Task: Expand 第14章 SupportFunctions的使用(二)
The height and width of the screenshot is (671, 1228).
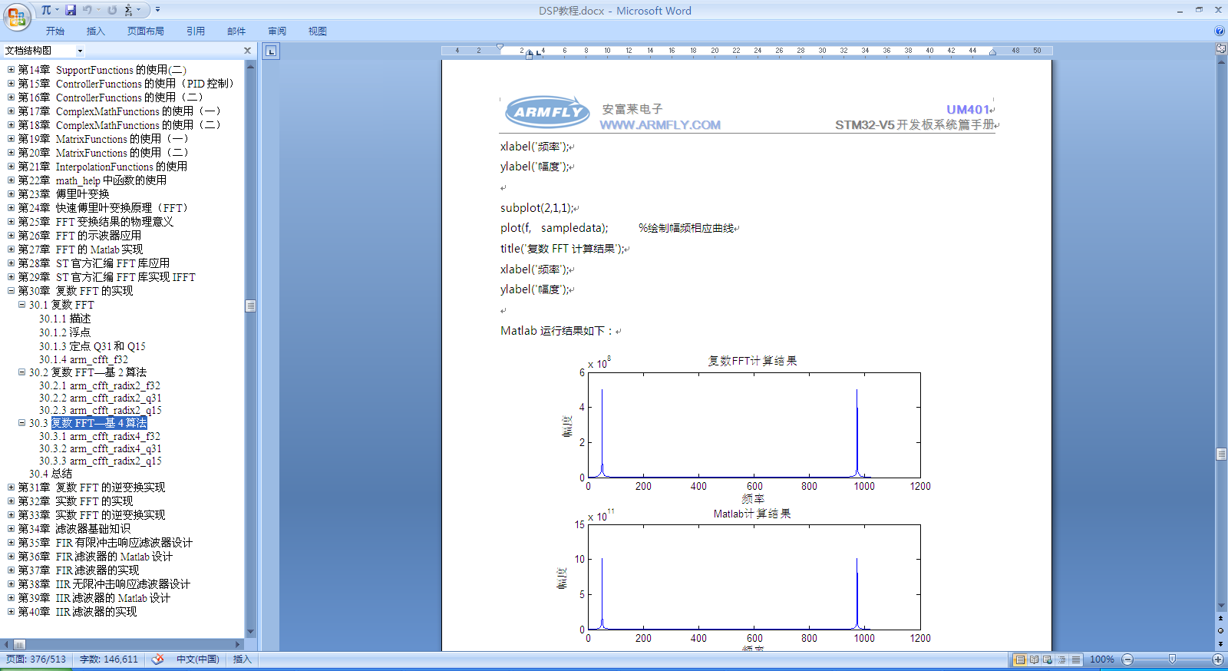Action: click(x=11, y=70)
